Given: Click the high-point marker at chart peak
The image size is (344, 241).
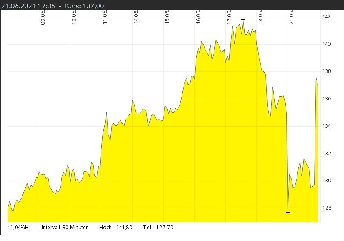Looking at the screenshot, I should click(x=243, y=19).
